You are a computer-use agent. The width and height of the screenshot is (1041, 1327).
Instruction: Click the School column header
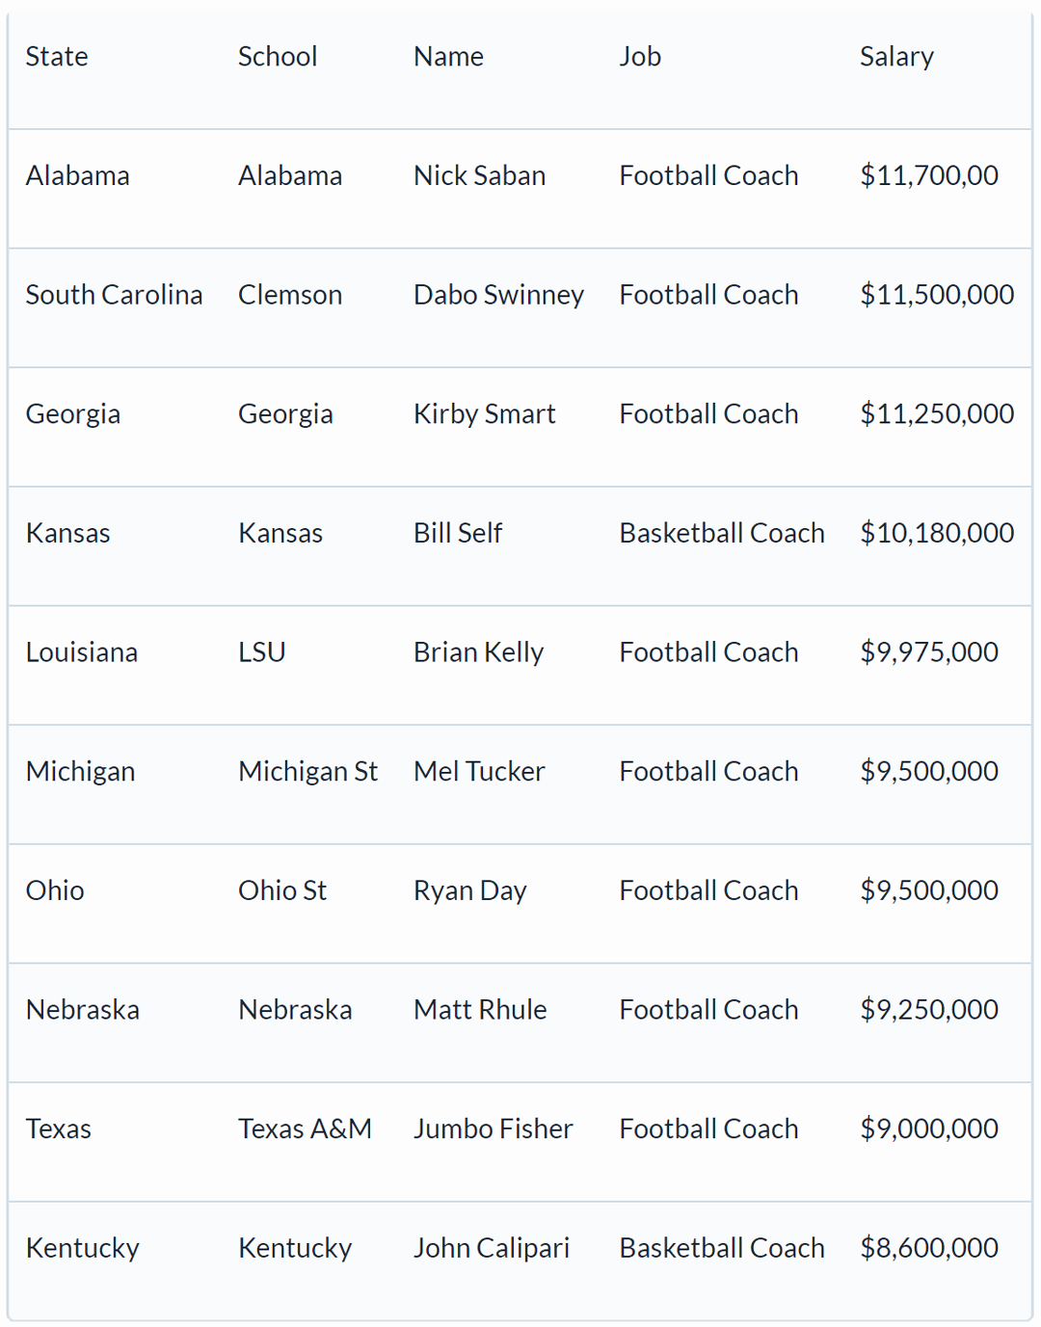point(278,57)
